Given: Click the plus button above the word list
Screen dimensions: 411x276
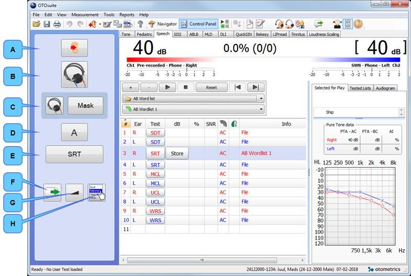Looking at the screenshot, I should [130, 87].
